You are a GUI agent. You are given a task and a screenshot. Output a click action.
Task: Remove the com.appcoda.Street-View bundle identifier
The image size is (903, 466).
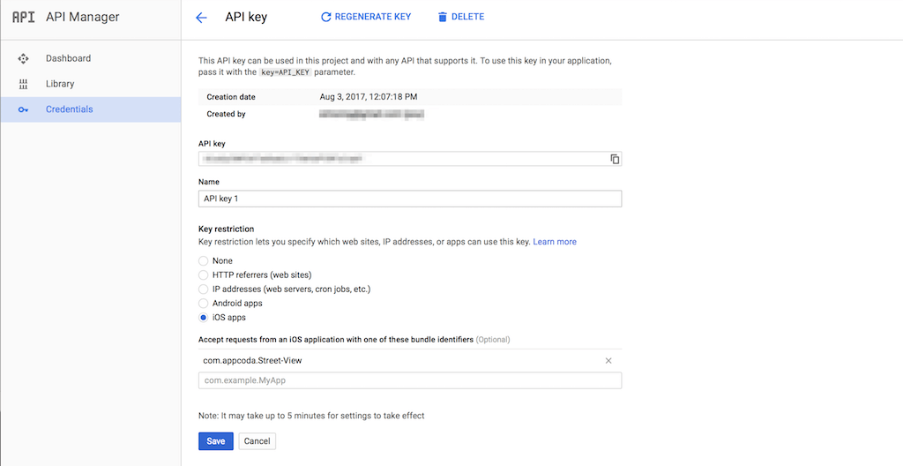pos(608,361)
